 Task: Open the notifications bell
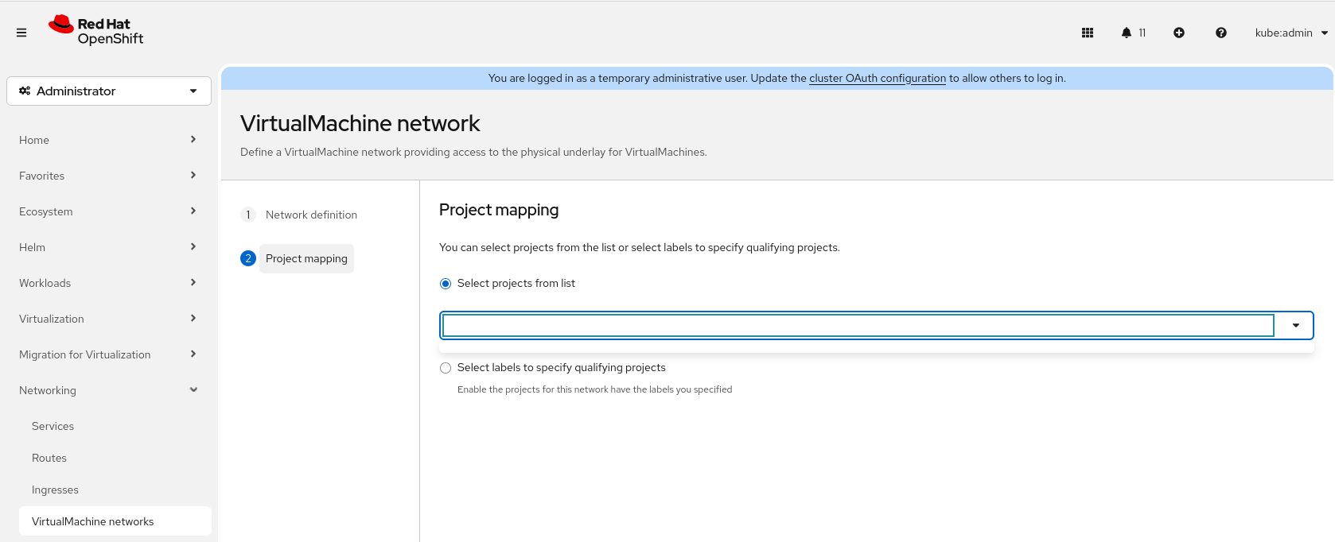pos(1127,33)
